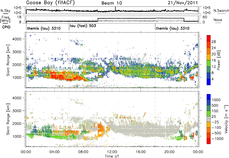
Task: Click the velocity panel 'Slant Range [km]' axis label
Action: pos(8,119)
